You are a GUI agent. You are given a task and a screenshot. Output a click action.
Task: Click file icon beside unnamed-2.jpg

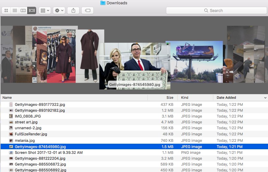(11, 128)
